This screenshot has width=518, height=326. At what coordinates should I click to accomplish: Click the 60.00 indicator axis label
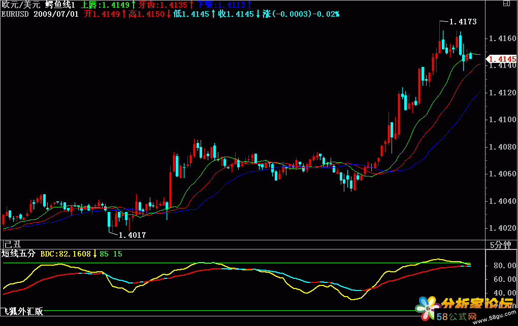coord(505,279)
